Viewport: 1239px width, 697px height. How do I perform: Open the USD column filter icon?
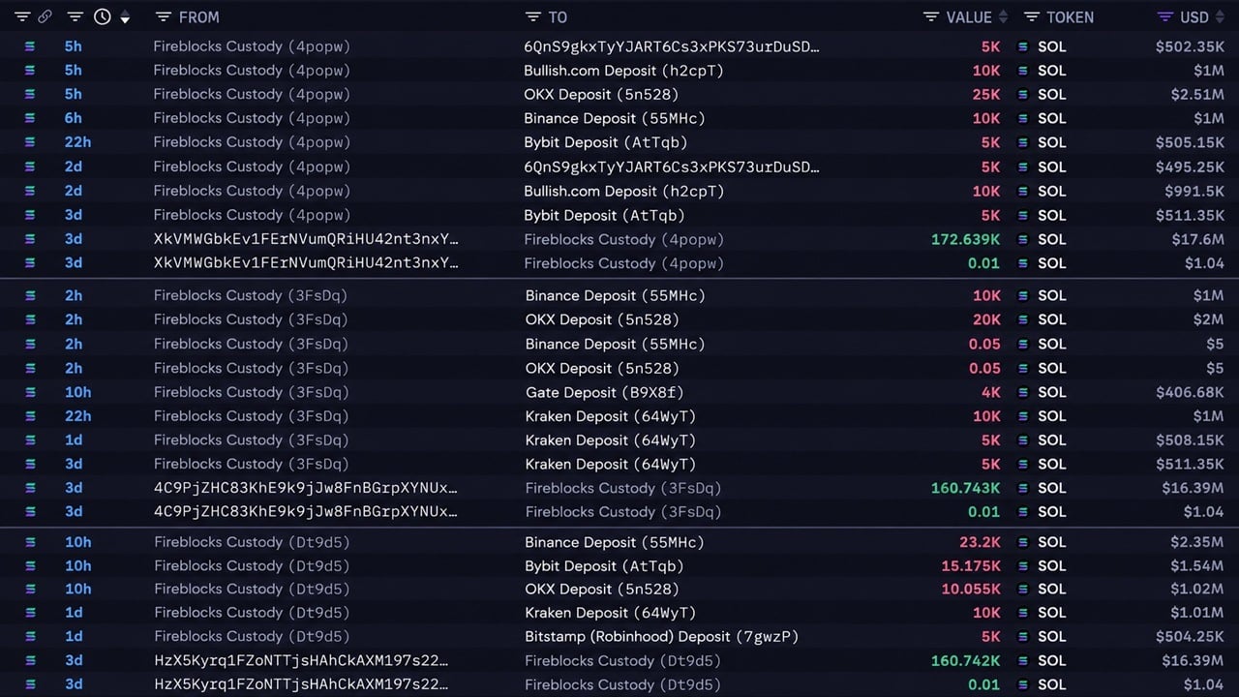[x=1165, y=16]
